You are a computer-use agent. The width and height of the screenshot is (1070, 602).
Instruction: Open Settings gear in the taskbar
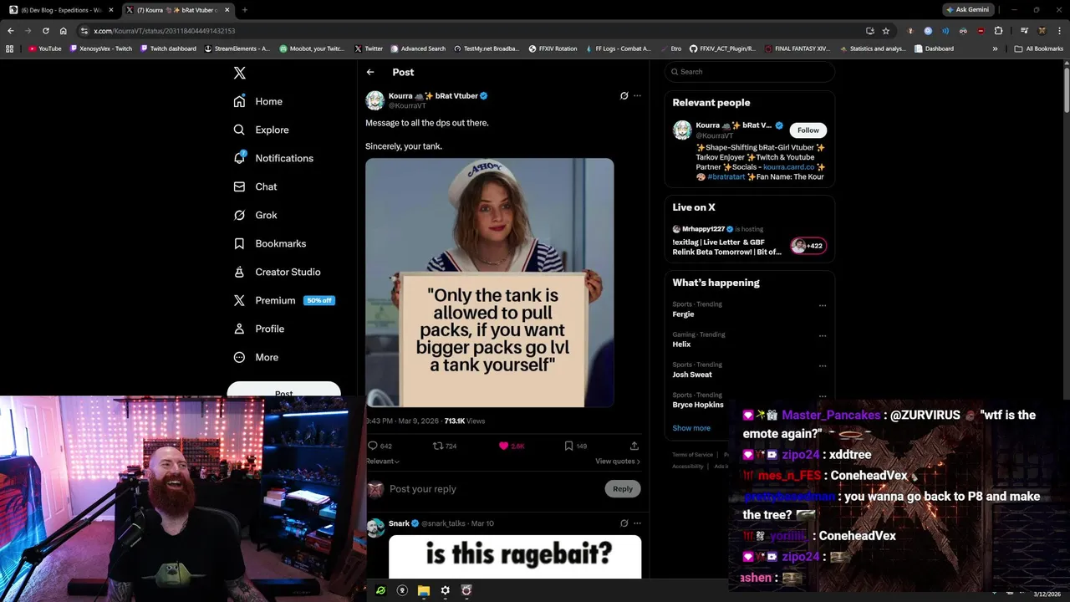coord(446,590)
